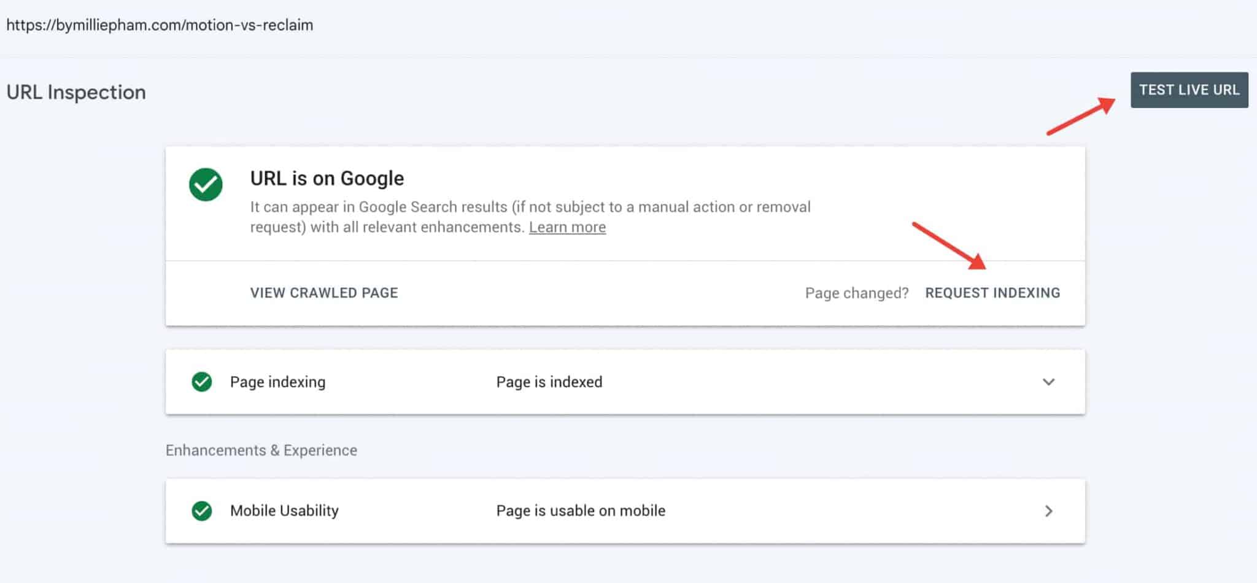
Task: Click the Page changed? label
Action: tap(856, 293)
